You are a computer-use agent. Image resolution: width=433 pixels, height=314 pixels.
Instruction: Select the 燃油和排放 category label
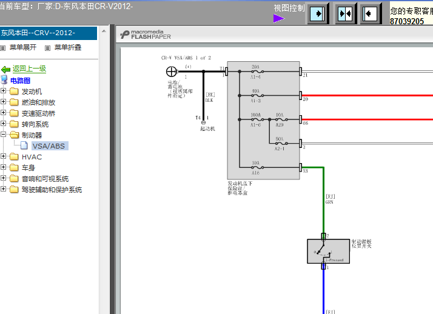coord(38,102)
